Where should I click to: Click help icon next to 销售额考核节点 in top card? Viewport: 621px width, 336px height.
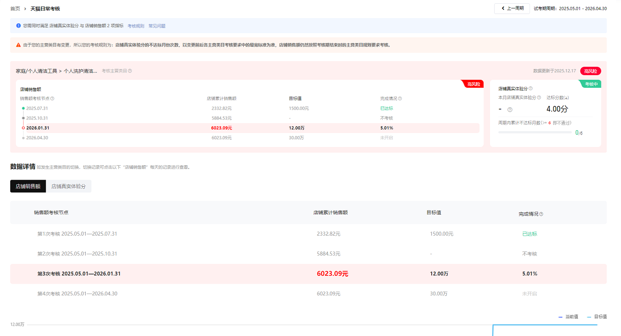coord(52,98)
